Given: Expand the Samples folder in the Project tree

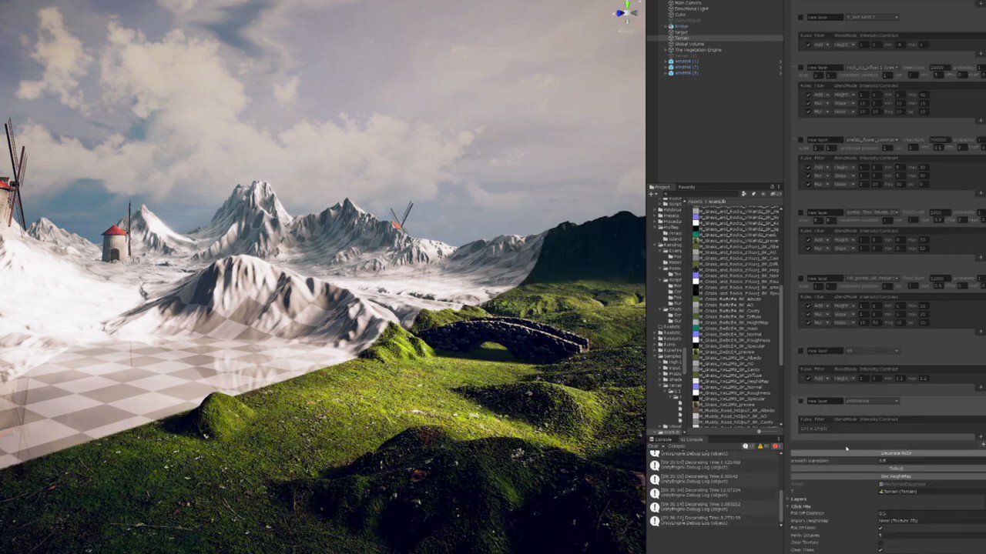Looking at the screenshot, I should [656, 355].
